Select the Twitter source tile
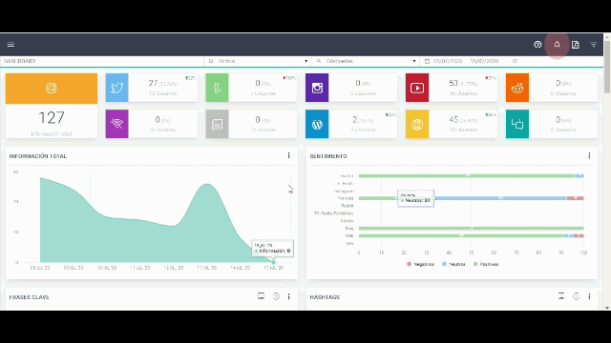This screenshot has width=611, height=343. (152, 88)
